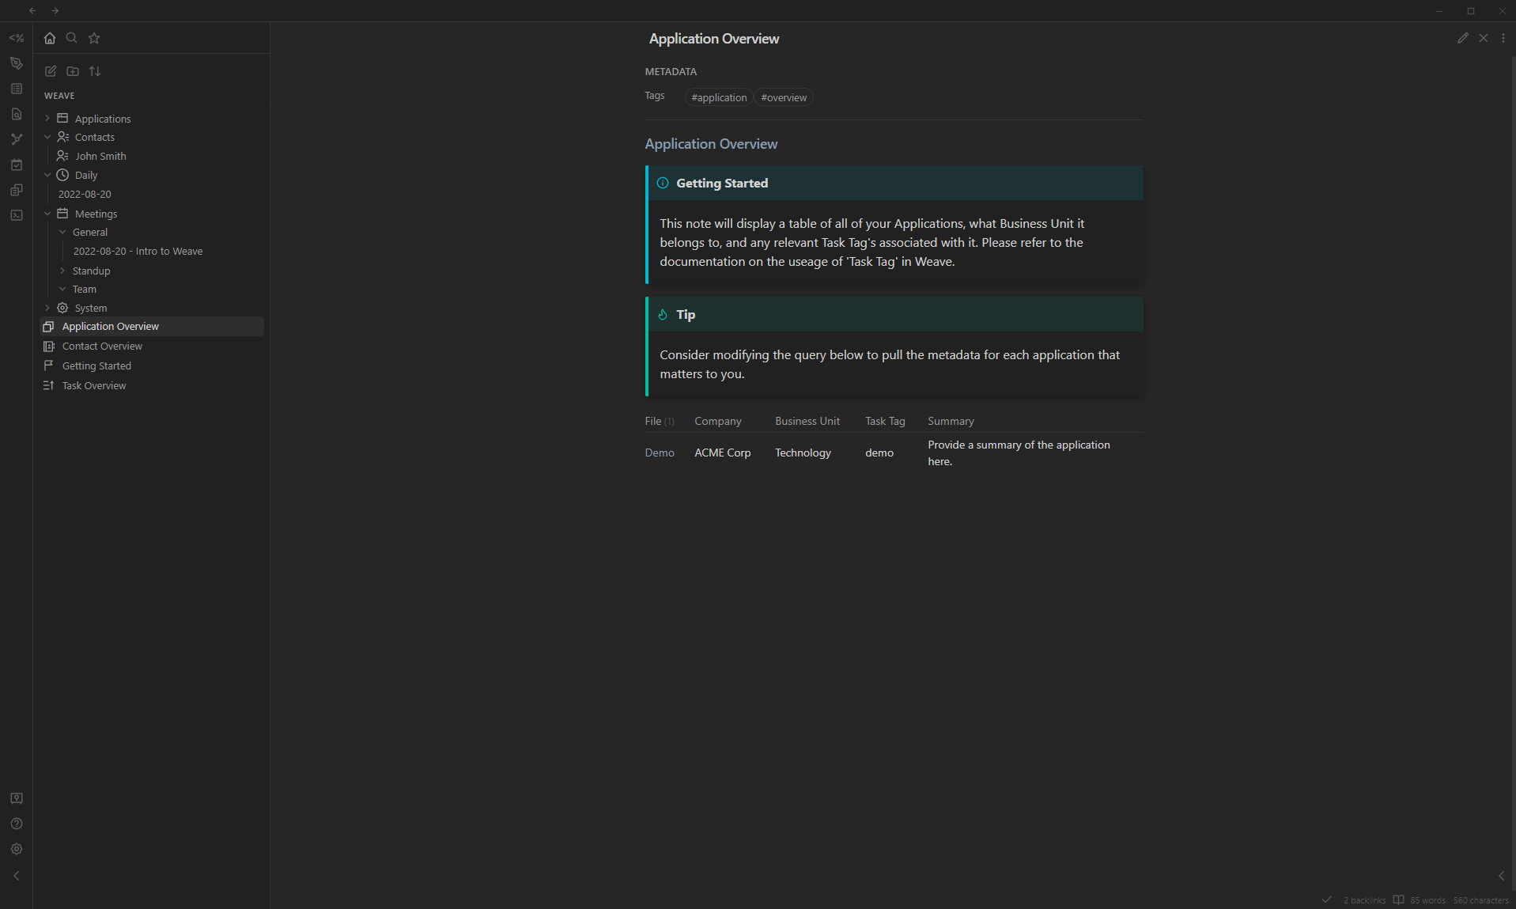
Task: Click the open vault icon at bottom
Action: tap(17, 798)
